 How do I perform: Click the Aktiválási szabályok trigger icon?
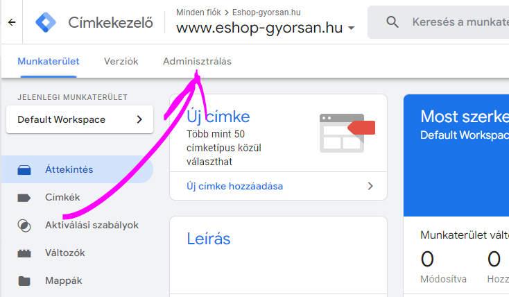tap(24, 226)
